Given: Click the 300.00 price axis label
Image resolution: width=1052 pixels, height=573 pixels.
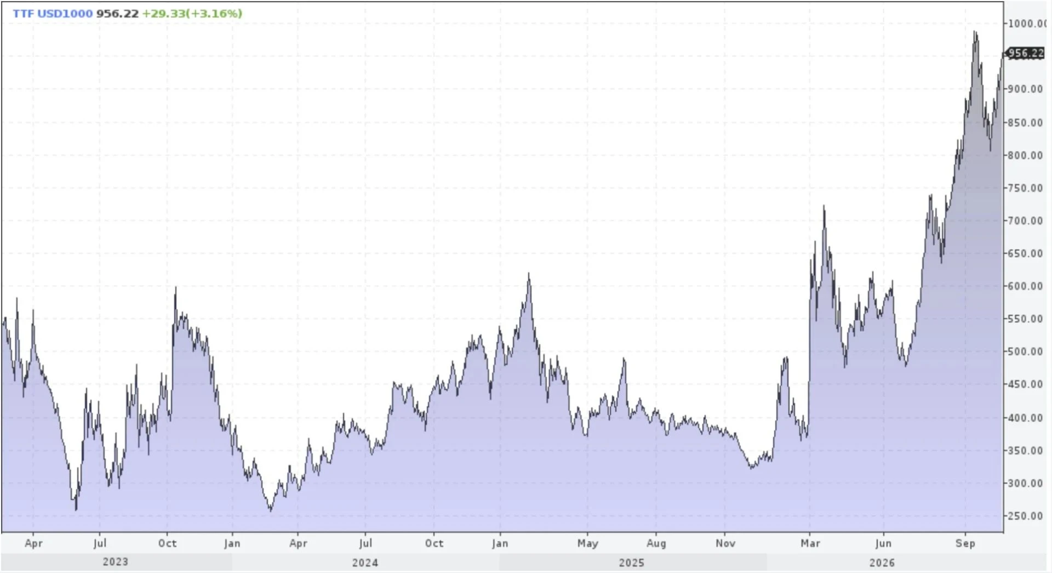Looking at the screenshot, I should coord(1026,483).
